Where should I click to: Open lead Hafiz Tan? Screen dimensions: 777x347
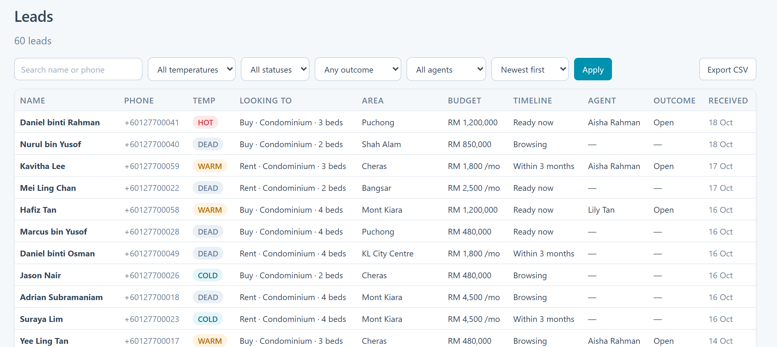(38, 210)
